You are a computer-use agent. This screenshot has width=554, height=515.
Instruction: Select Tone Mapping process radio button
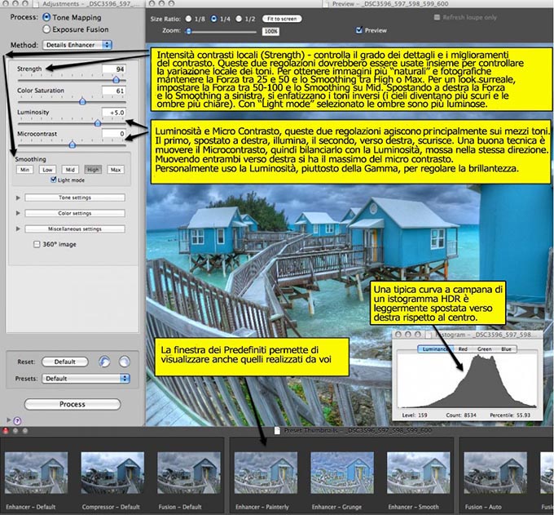pyautogui.click(x=46, y=17)
